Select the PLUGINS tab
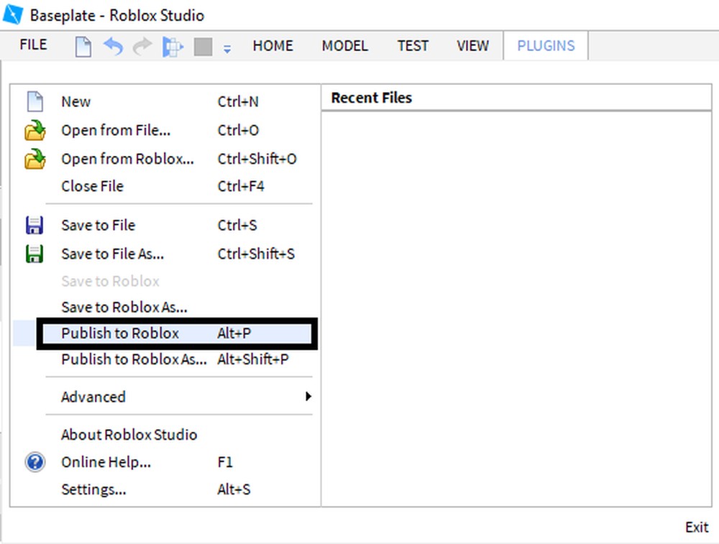The image size is (719, 544). click(x=545, y=45)
